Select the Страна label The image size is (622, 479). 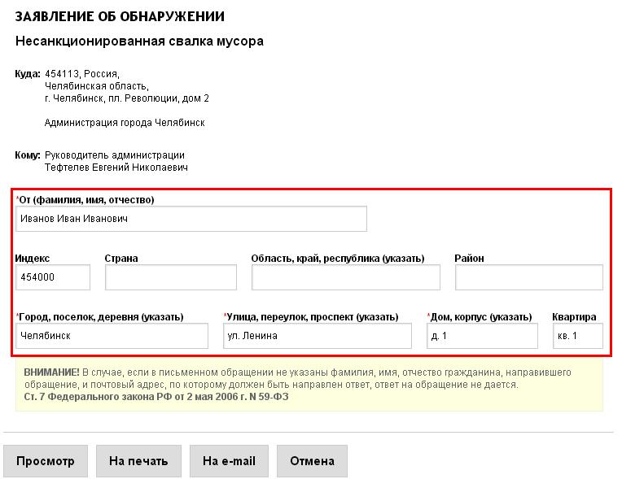click(x=121, y=259)
